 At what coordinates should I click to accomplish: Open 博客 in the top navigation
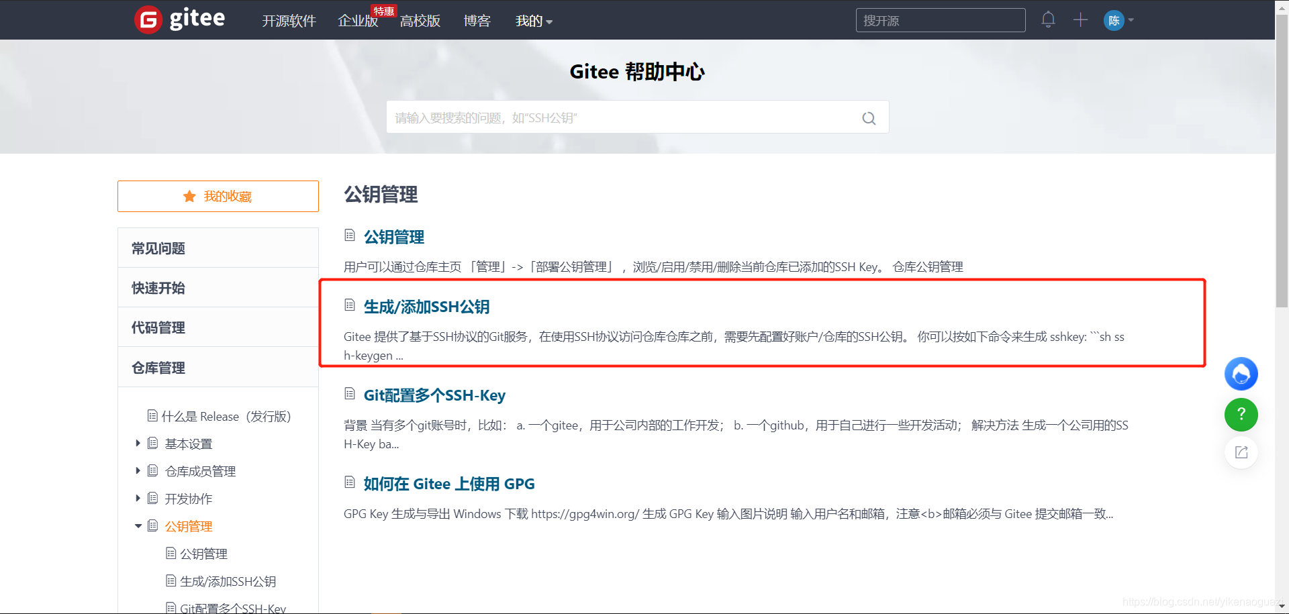point(477,21)
